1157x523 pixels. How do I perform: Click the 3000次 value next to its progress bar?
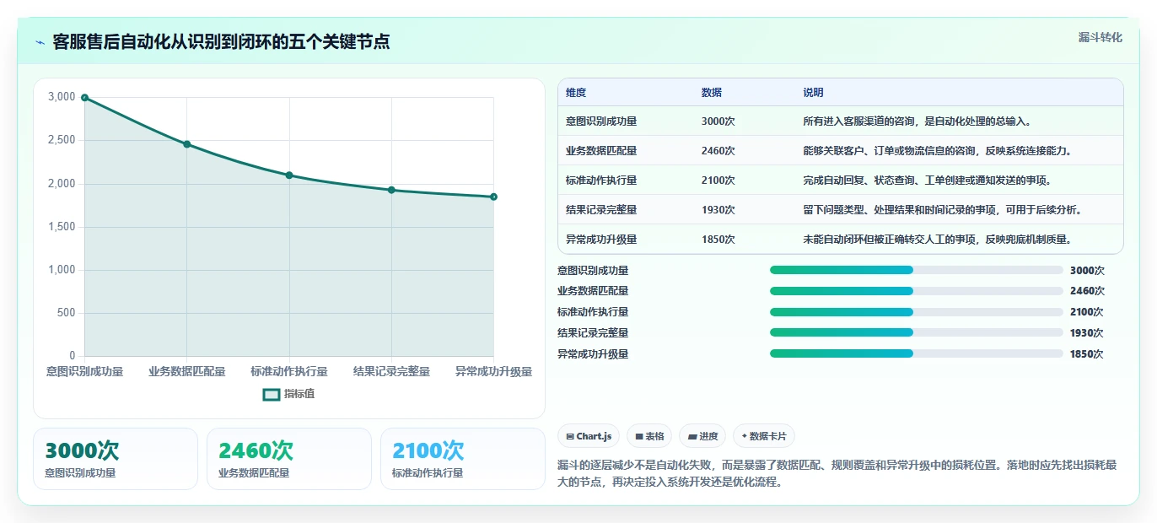(1087, 271)
